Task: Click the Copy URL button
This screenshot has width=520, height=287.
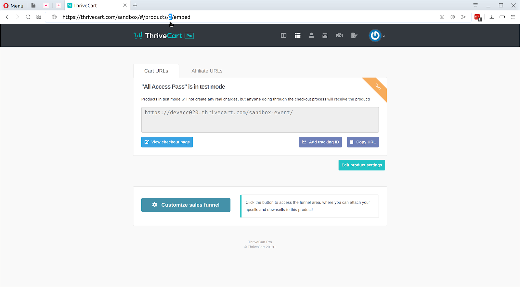Action: pyautogui.click(x=363, y=142)
